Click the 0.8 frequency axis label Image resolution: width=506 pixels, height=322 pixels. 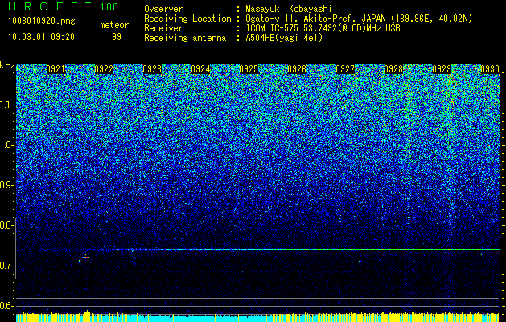click(x=7, y=225)
